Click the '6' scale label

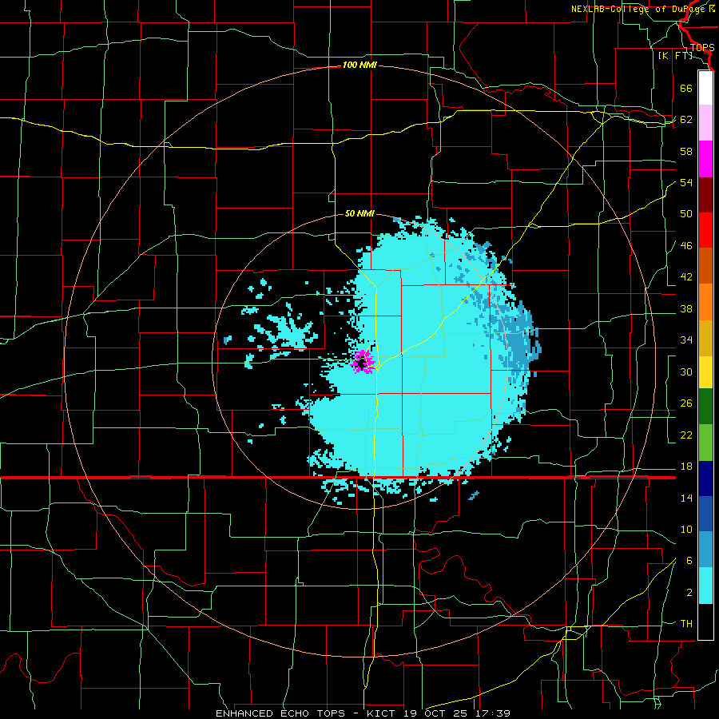[x=689, y=561]
